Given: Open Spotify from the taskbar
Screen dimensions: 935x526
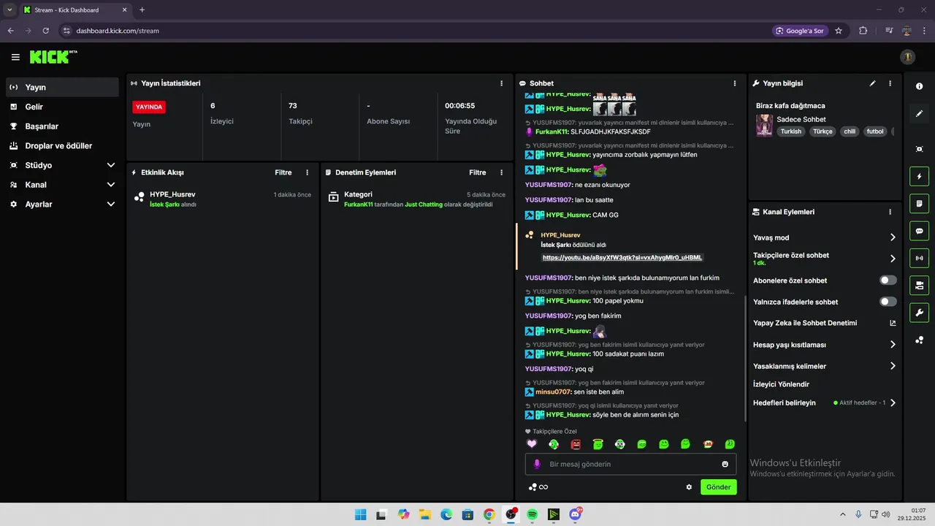Looking at the screenshot, I should [x=533, y=514].
